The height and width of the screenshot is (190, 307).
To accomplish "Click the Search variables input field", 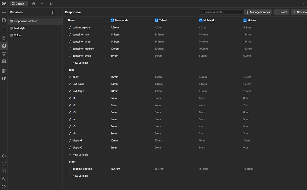I will [x=221, y=12].
